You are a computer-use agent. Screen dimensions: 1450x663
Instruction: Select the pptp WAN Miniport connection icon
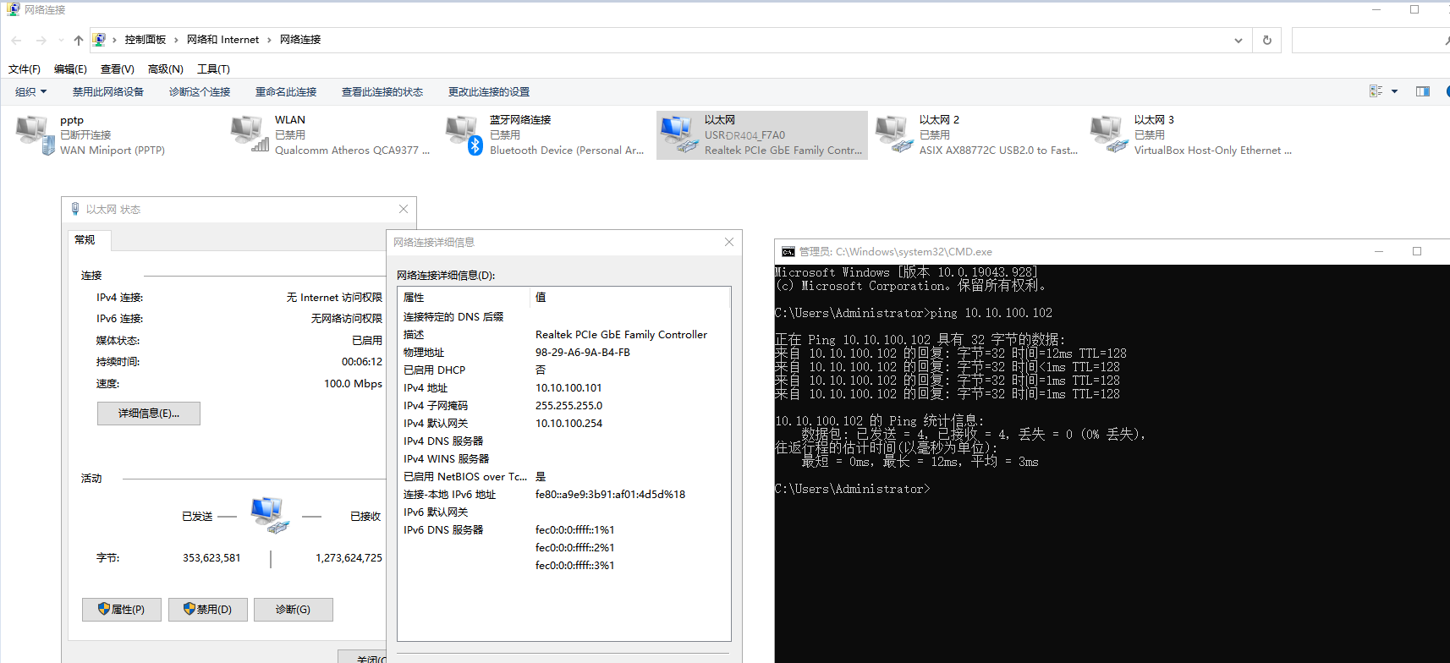tap(34, 135)
